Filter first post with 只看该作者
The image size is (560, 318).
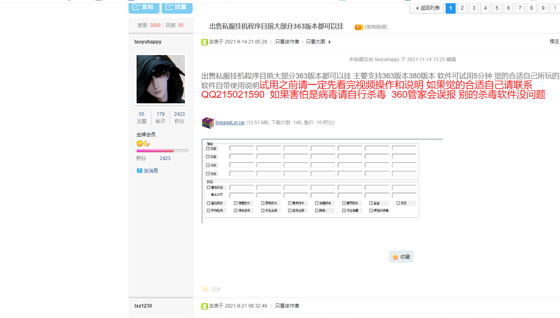[287, 42]
